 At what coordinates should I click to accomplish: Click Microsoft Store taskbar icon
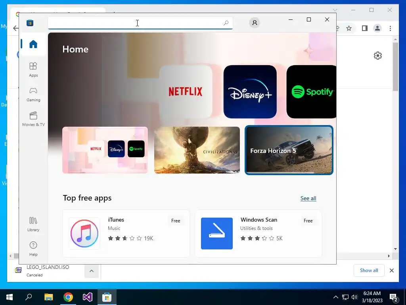tap(107, 297)
